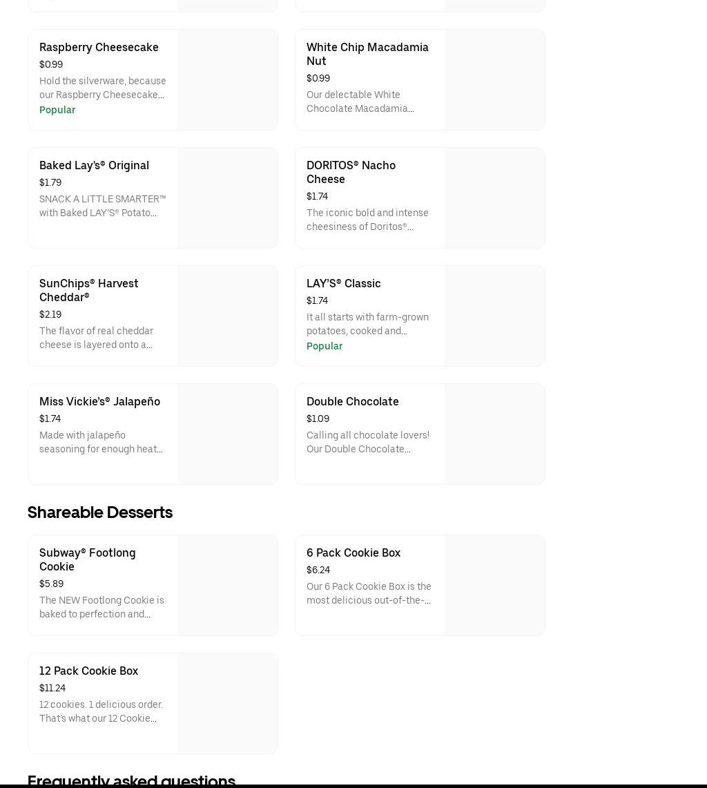Screen dimensions: 707x788
Task: Click the Popular tag under Raspberry Cheesecake
Action: 57,110
